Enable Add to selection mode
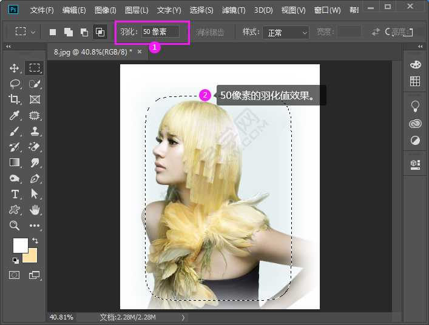 (x=69, y=32)
